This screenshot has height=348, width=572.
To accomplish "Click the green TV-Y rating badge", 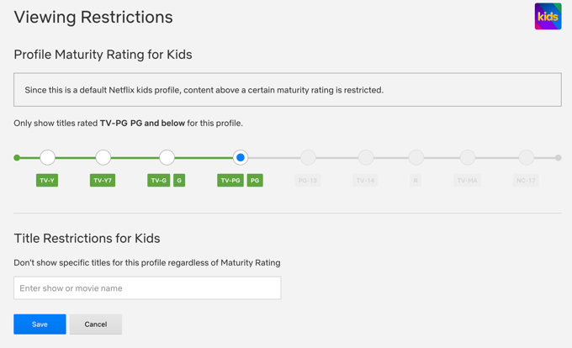I will pyautogui.click(x=47, y=180).
